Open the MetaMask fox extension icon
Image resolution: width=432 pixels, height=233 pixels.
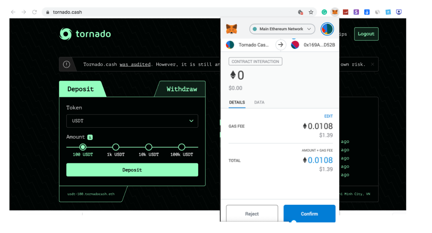pos(335,12)
